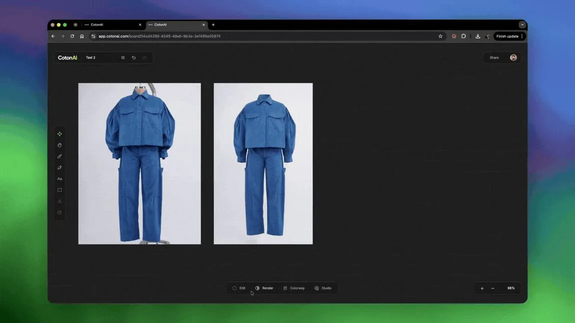Select the Aa text tool

click(x=59, y=179)
